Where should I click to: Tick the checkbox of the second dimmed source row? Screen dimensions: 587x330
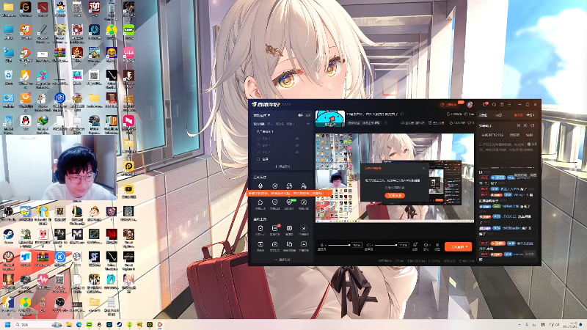(258, 145)
